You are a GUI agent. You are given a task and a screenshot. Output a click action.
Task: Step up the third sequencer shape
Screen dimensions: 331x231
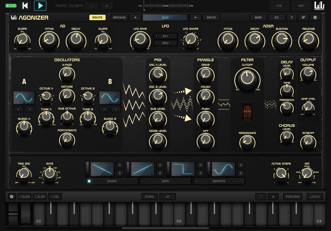coord(201,165)
